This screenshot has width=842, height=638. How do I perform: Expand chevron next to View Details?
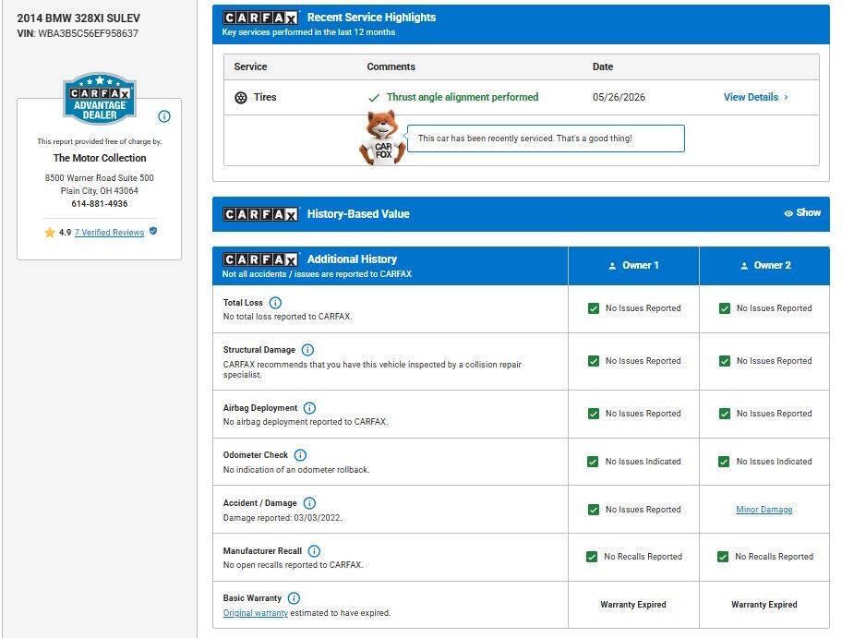[786, 97]
